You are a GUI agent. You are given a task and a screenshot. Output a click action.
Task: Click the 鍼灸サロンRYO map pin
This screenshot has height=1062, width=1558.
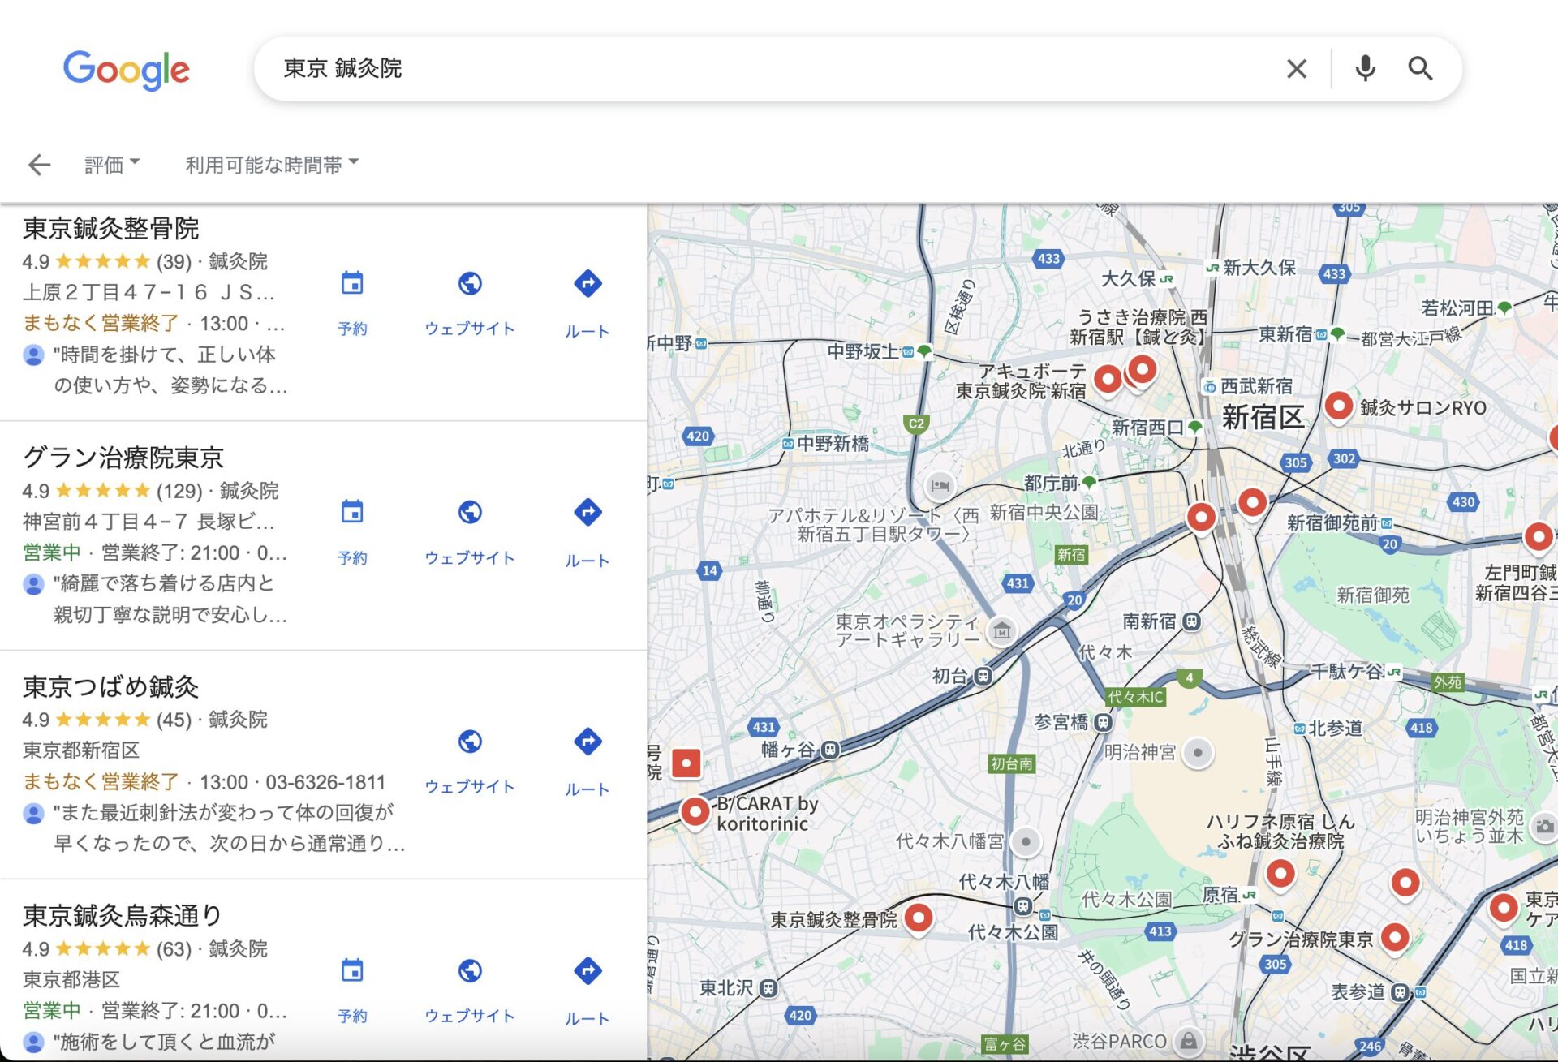pyautogui.click(x=1339, y=406)
